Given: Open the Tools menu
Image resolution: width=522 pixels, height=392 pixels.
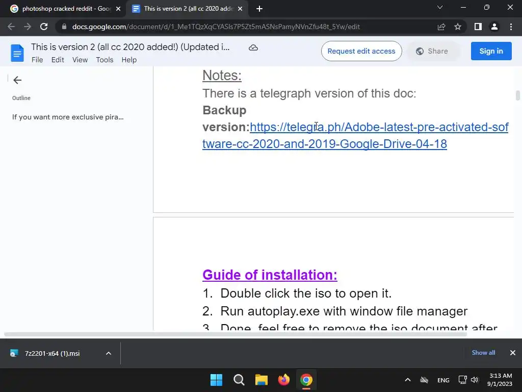Looking at the screenshot, I should click(x=105, y=60).
